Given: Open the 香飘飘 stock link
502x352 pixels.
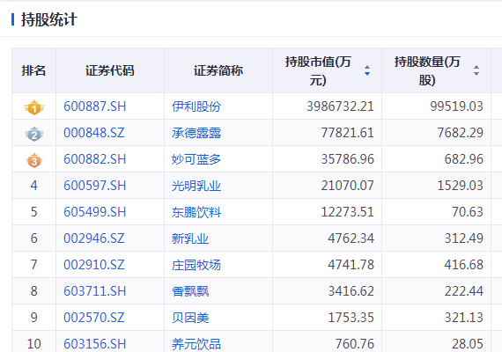Looking at the screenshot, I should point(190,291).
